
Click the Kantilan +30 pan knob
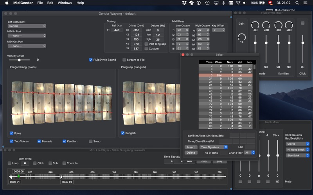(289, 25)
